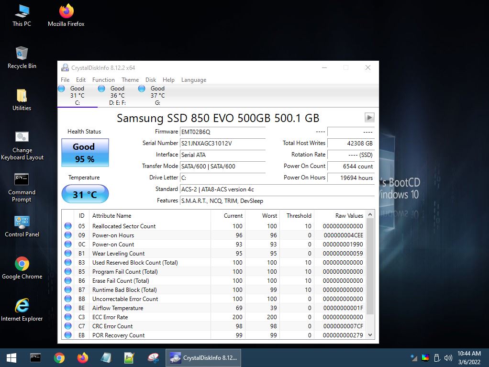Open the Function menu
Viewport: 489px width, 367px height.
pyautogui.click(x=103, y=80)
